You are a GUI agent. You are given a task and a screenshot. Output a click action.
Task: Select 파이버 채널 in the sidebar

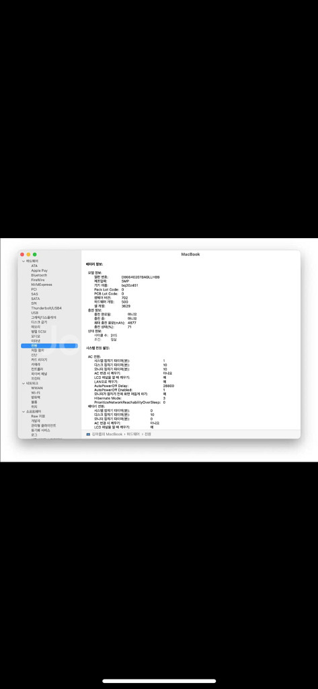(x=39, y=373)
